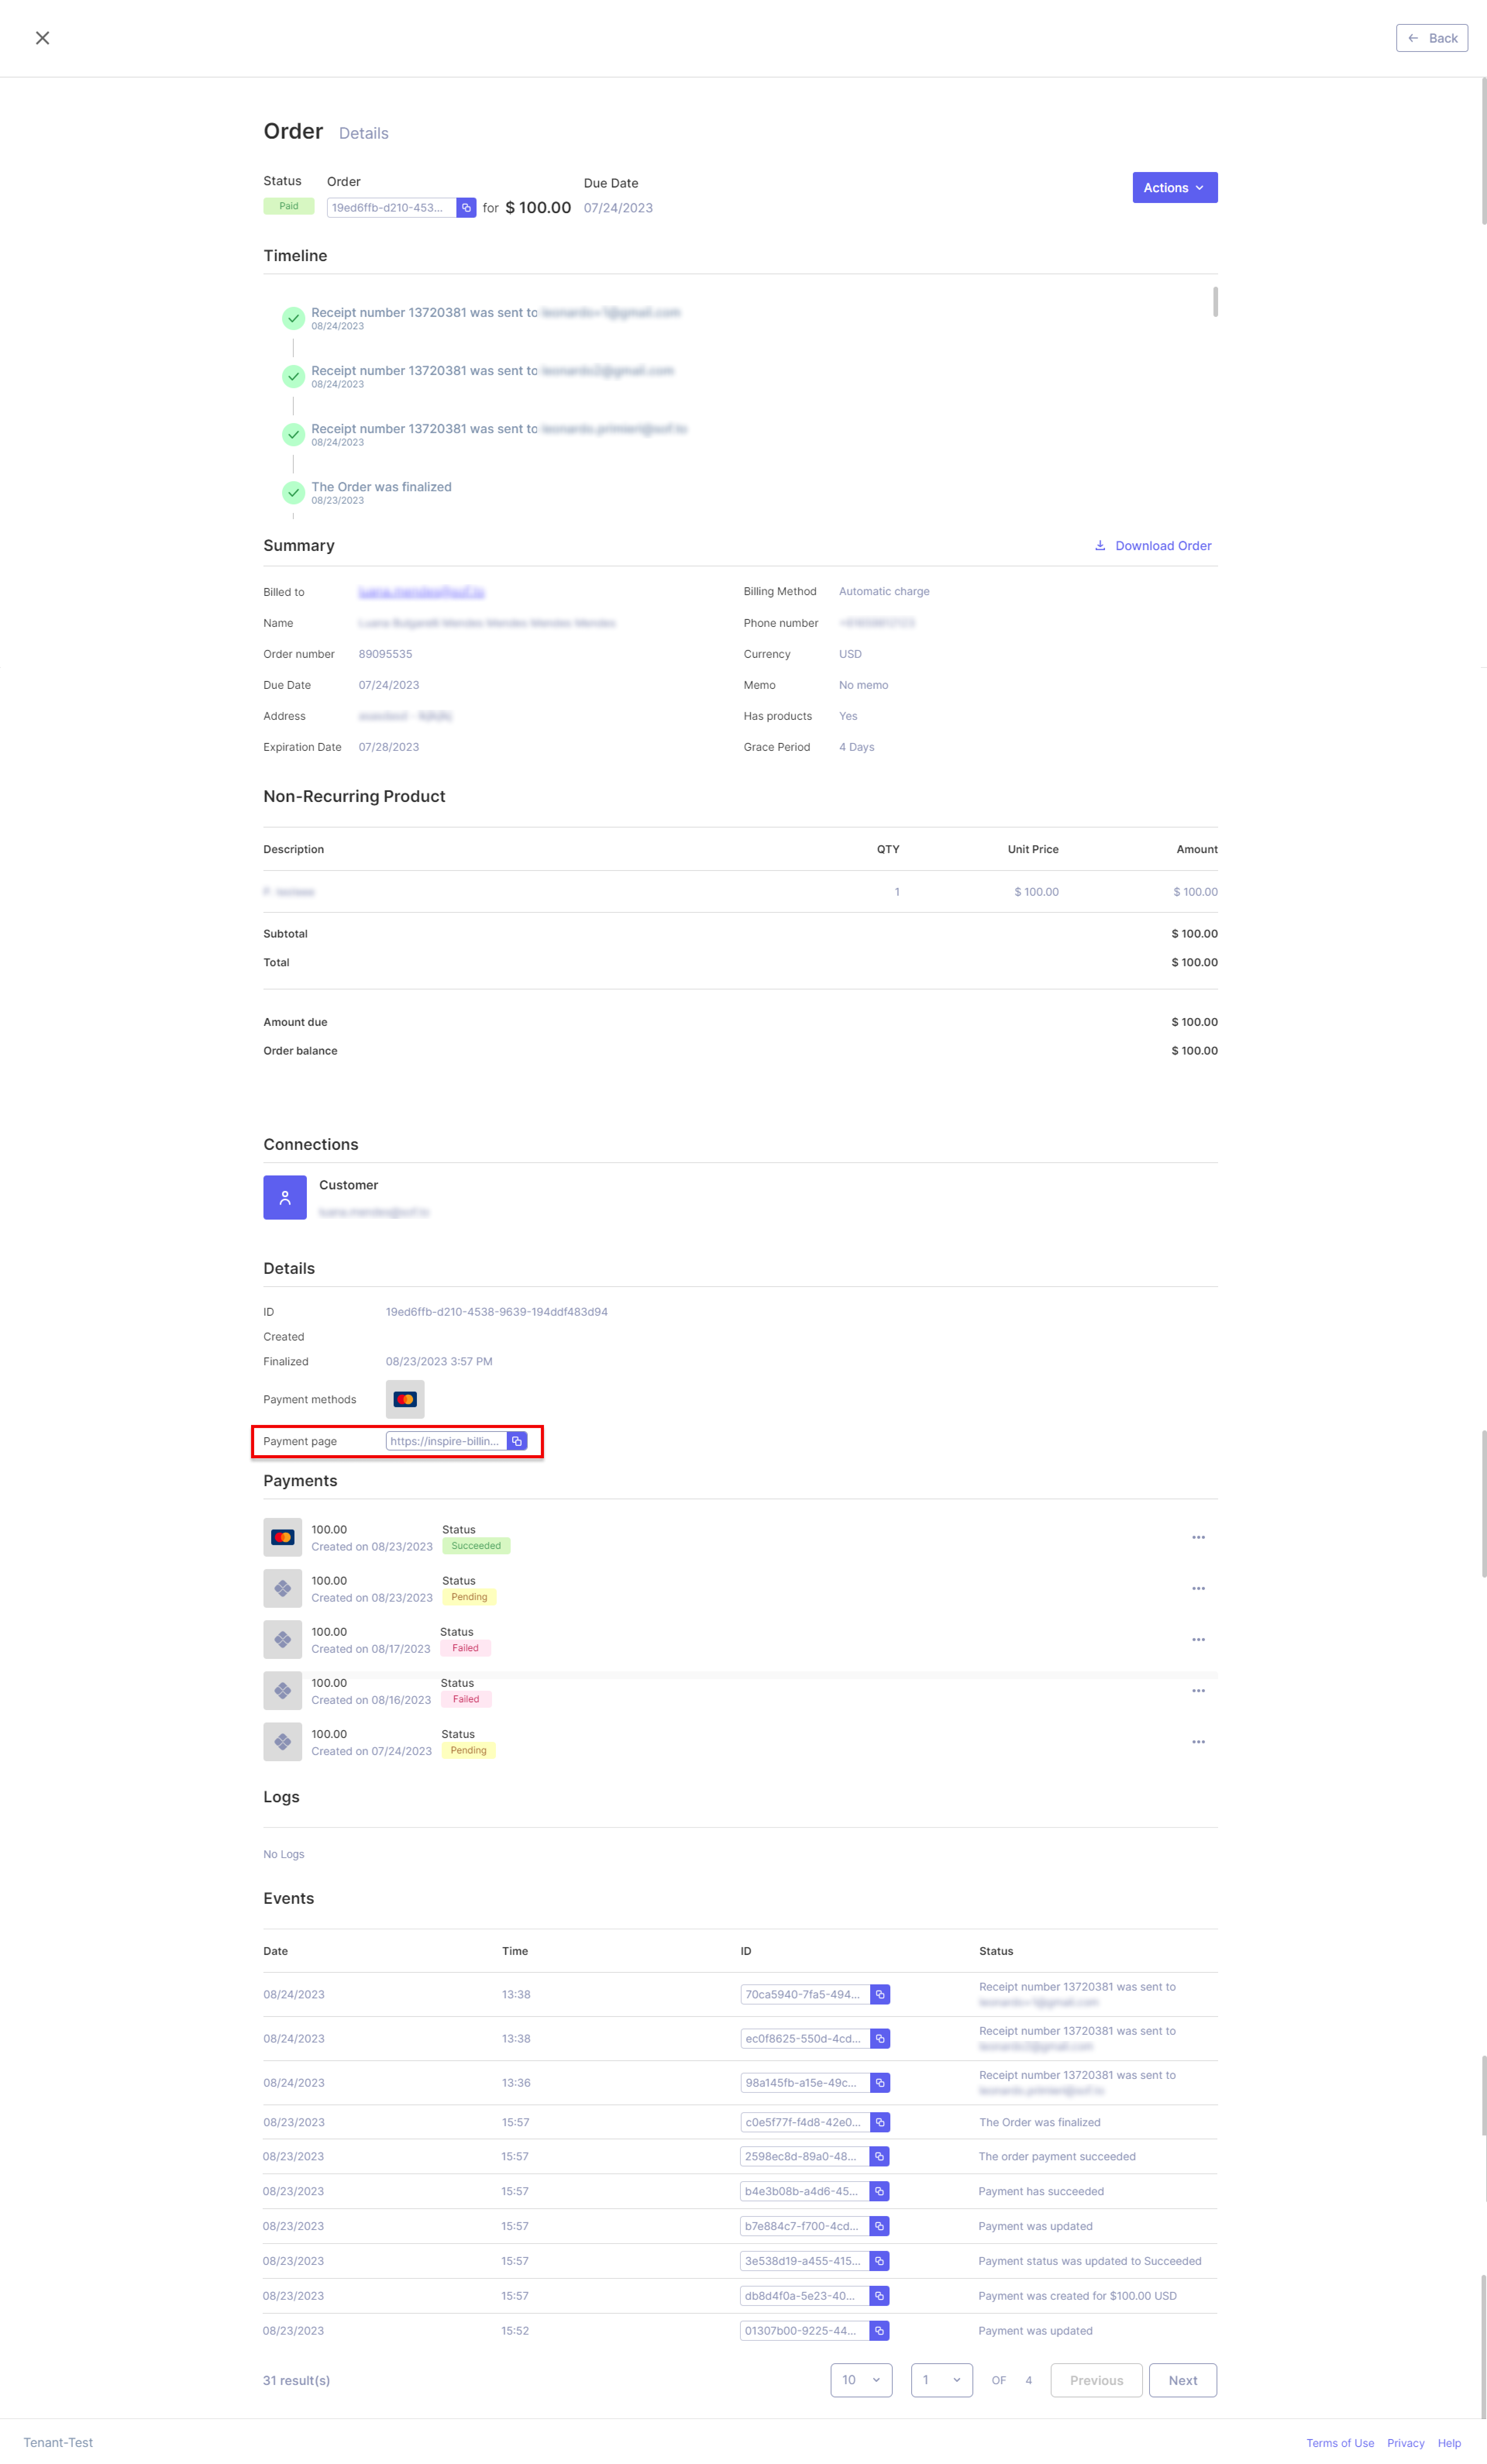Open Terms of Use link

click(x=1340, y=2443)
